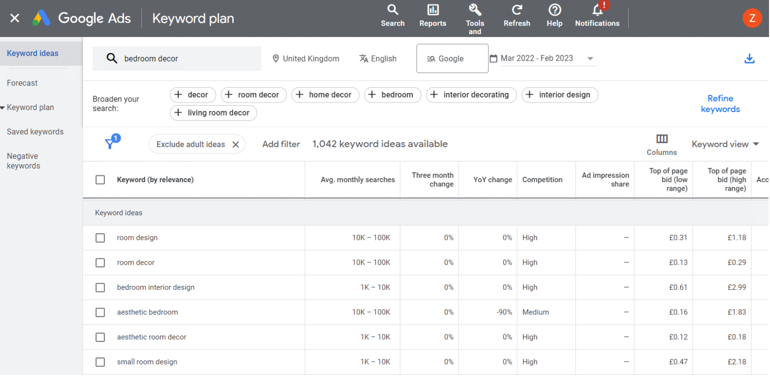
Task: Sort by Keyword (by relevance) header
Action: pyautogui.click(x=155, y=180)
